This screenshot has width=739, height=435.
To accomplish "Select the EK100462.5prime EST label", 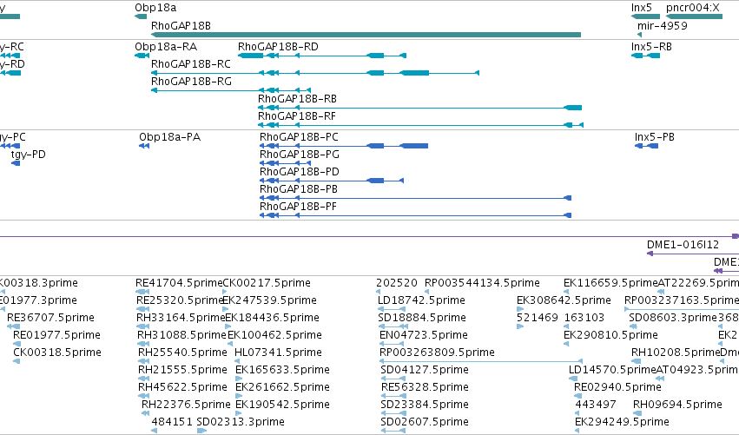I will click(x=274, y=335).
